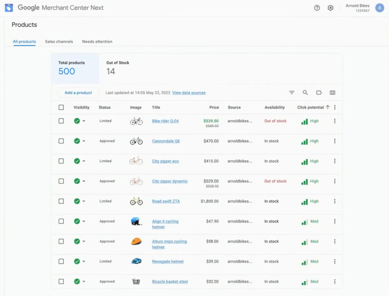Screen dimensions: 389x296
Task: Click the Price column header
Action: tap(214, 107)
